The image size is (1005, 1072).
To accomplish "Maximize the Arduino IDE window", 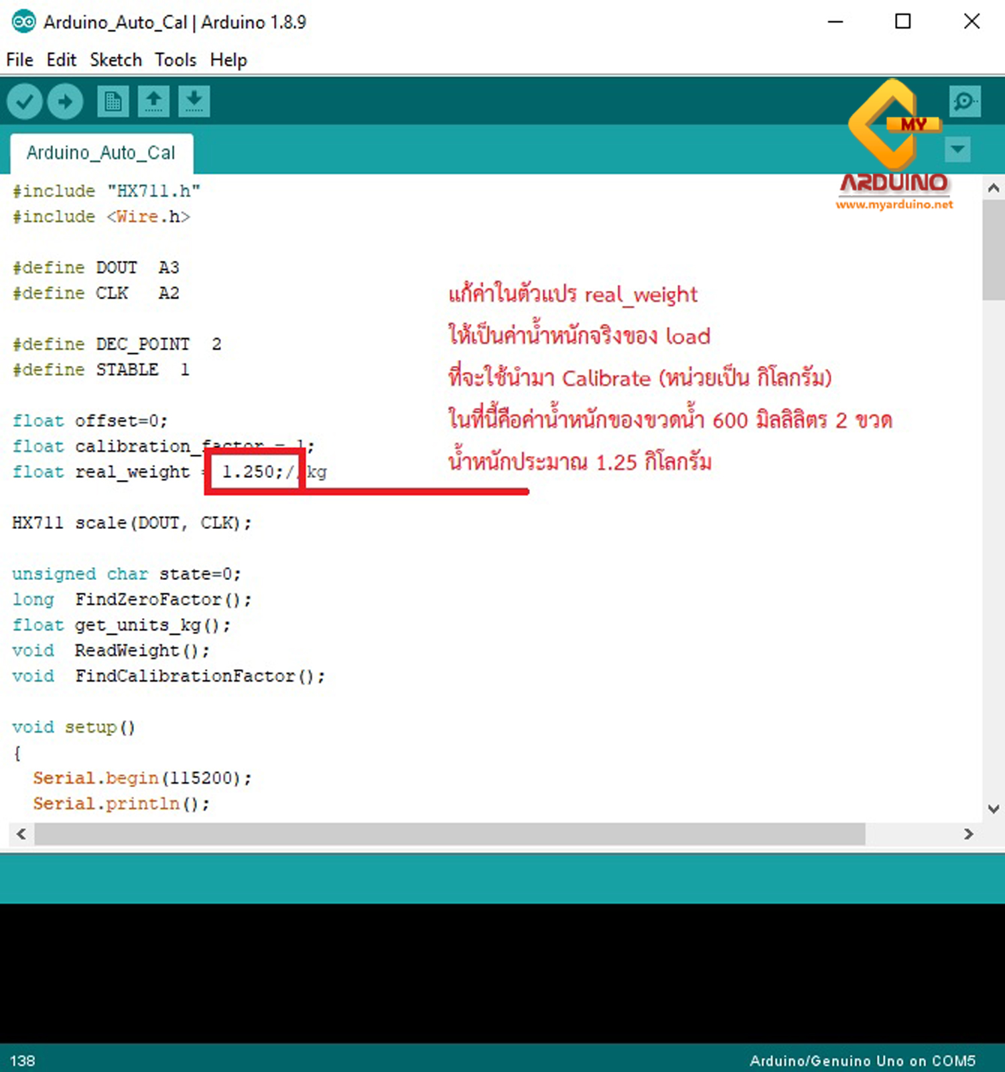I will click(902, 21).
